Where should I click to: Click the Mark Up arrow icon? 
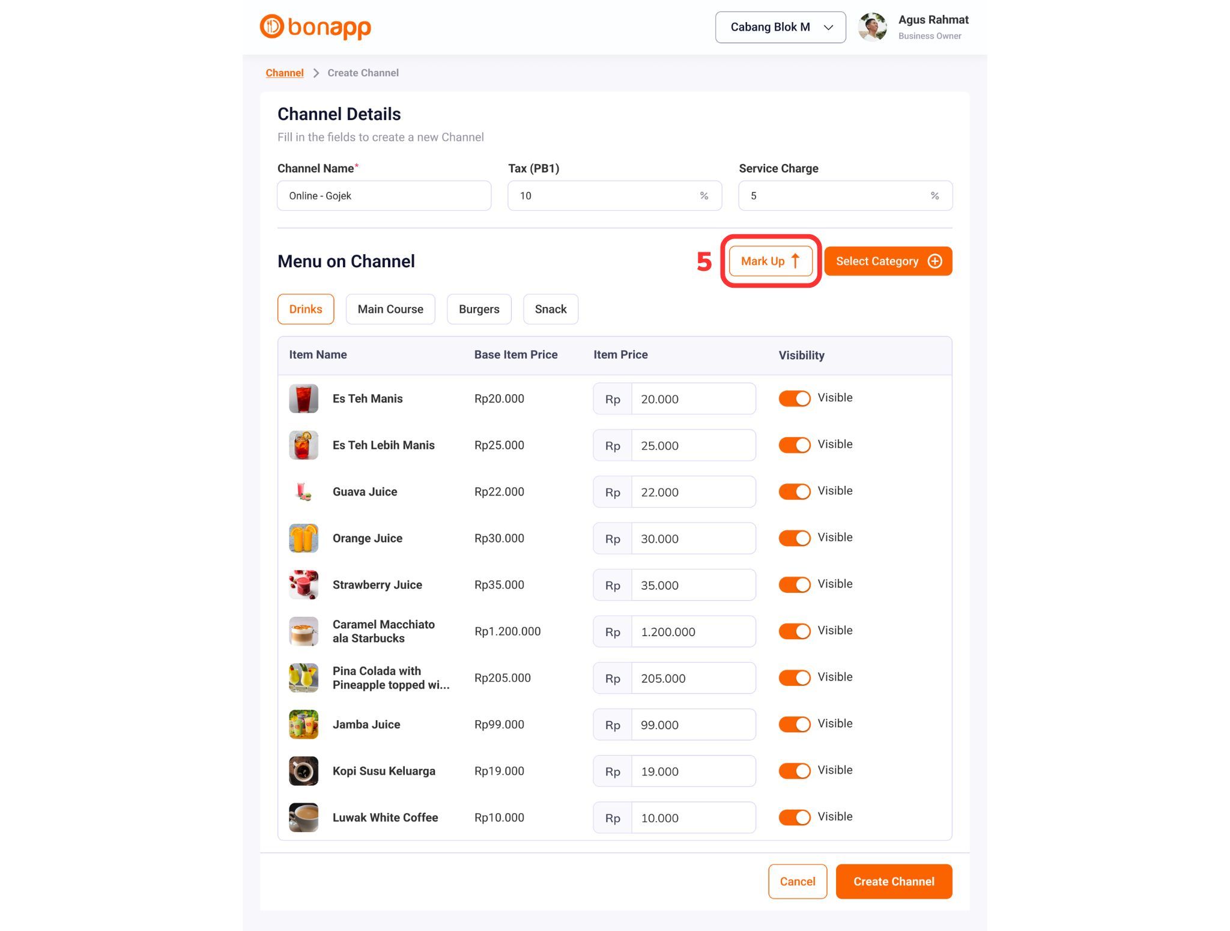795,261
